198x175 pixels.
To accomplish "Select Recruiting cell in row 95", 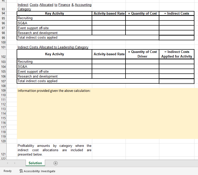I will point(54,18).
